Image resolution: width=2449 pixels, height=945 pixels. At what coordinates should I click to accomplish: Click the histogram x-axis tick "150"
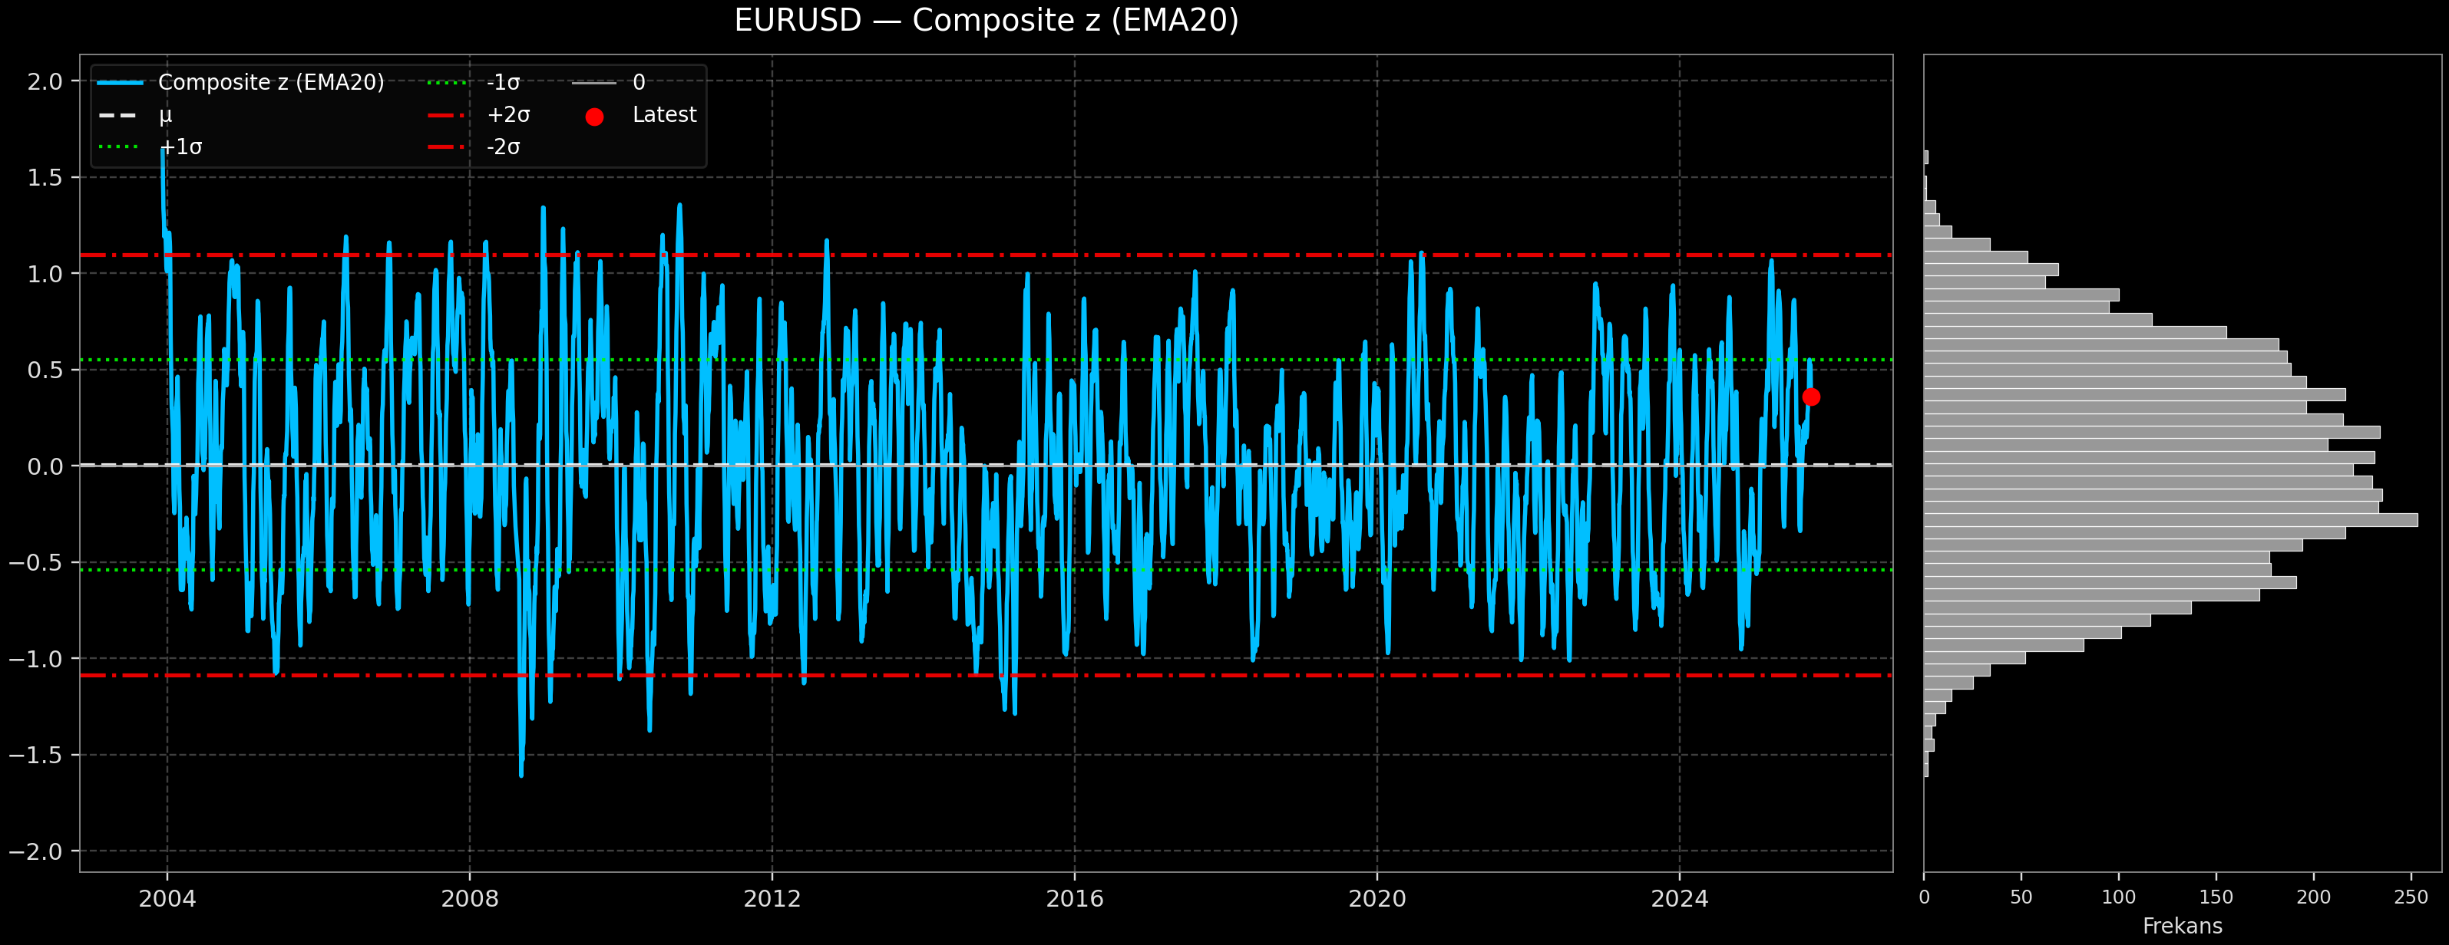(x=2216, y=897)
